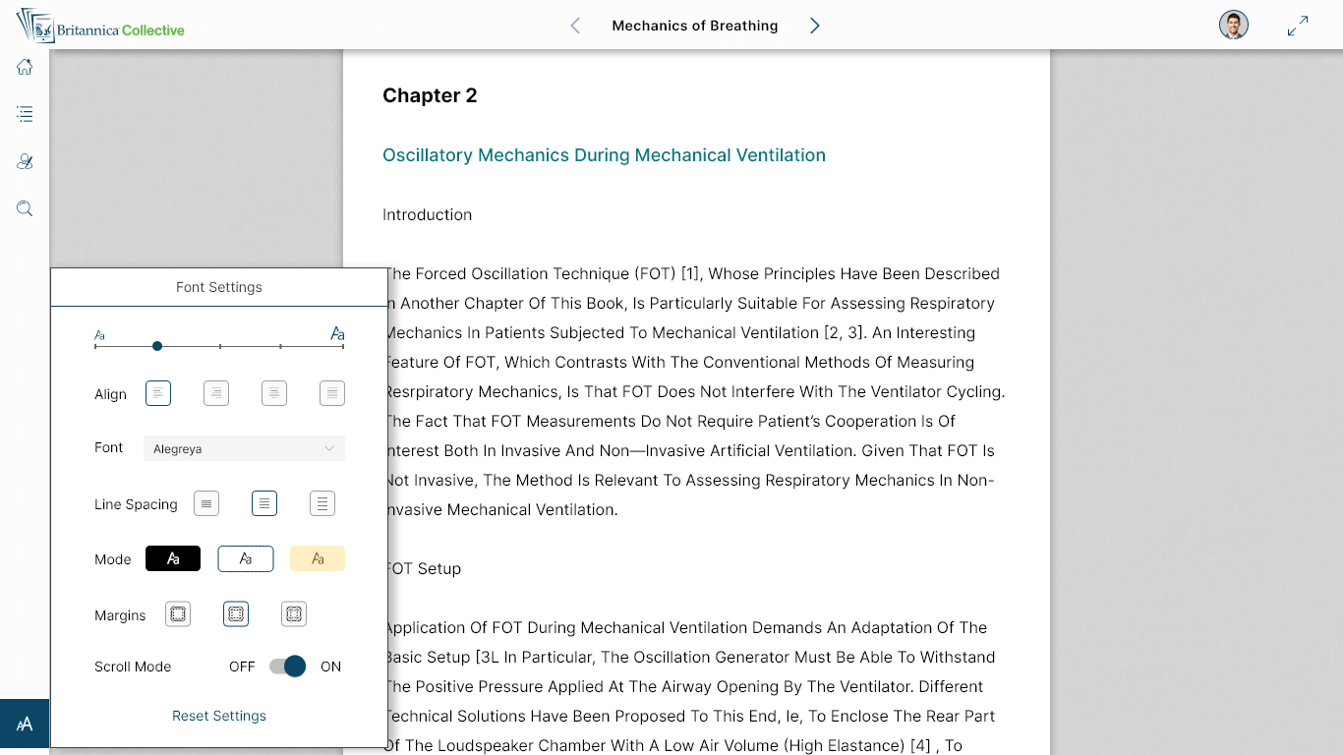Open the user profile avatar
Screen dimensions: 1343x755
1234,26
